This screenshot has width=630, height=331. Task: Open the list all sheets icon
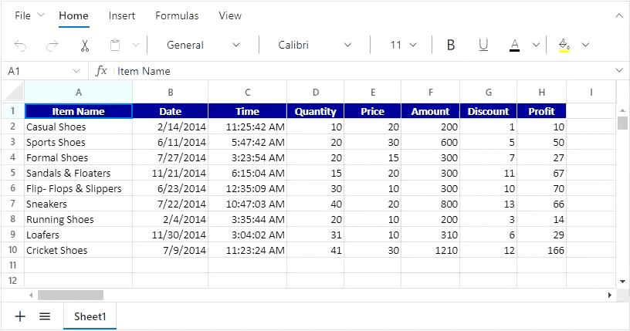[45, 316]
